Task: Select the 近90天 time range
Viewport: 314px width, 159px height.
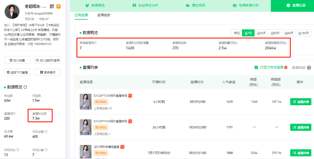Action: click(x=289, y=33)
